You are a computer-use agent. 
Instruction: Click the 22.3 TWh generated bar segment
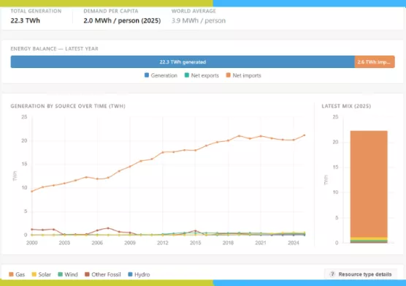click(183, 62)
